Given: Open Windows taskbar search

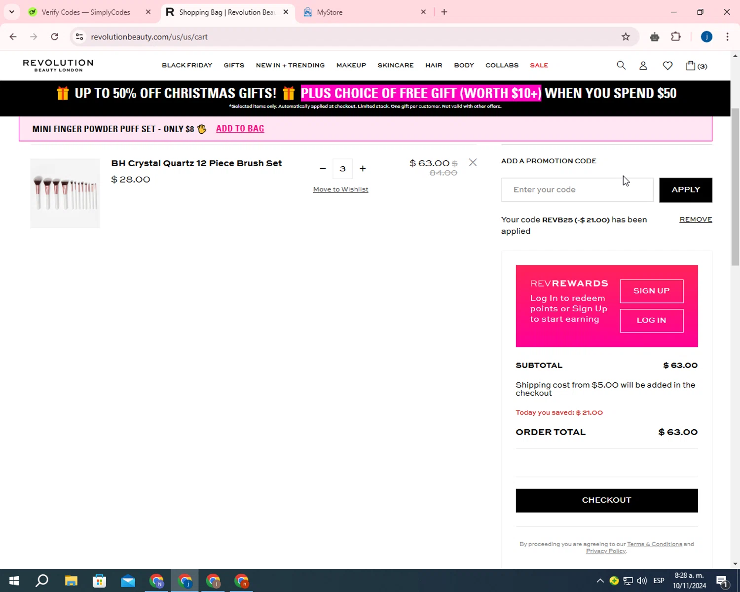Looking at the screenshot, I should pos(42,581).
